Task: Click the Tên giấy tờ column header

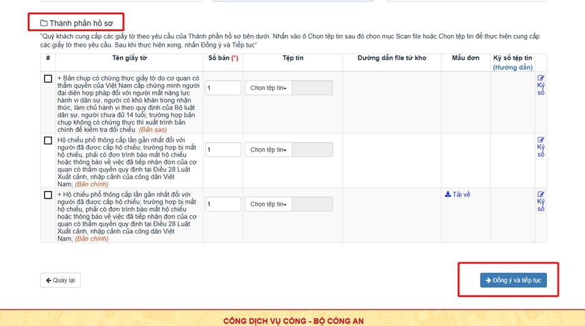Action: [x=129, y=58]
